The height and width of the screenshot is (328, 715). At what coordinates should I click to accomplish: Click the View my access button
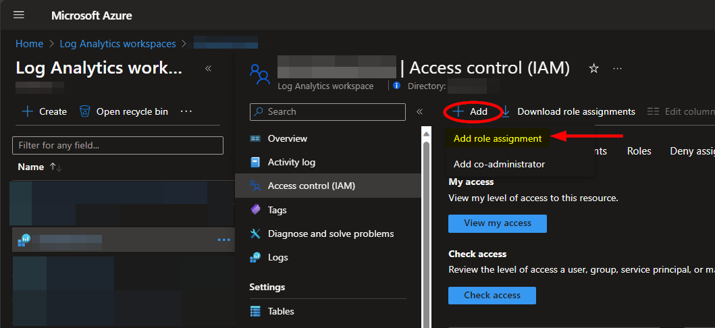tap(498, 223)
